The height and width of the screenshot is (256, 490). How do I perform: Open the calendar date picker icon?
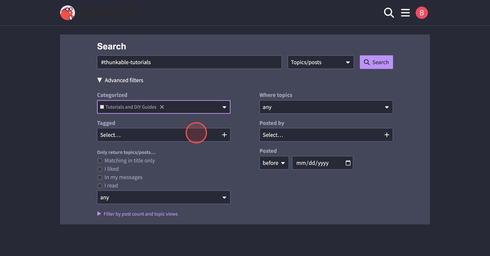[x=348, y=163]
